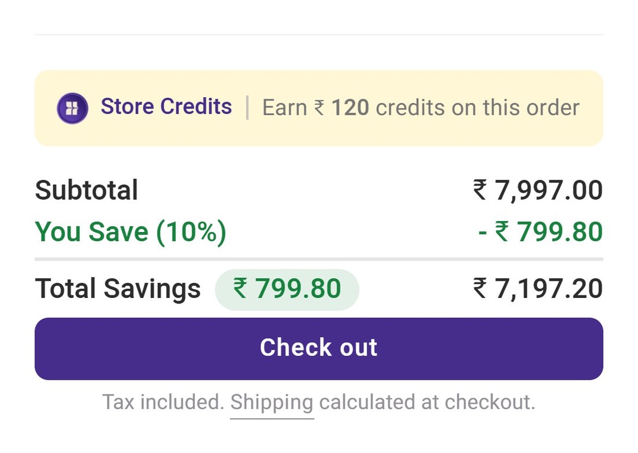Select the ₹ 7,997.00 subtotal amount
Image resolution: width=638 pixels, height=453 pixels.
coord(538,190)
